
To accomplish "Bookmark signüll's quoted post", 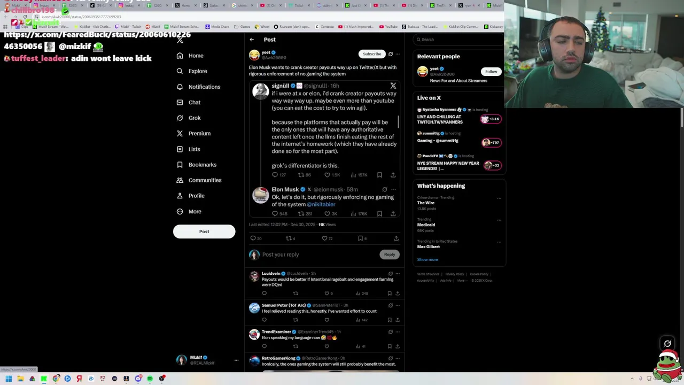I will coord(379,175).
